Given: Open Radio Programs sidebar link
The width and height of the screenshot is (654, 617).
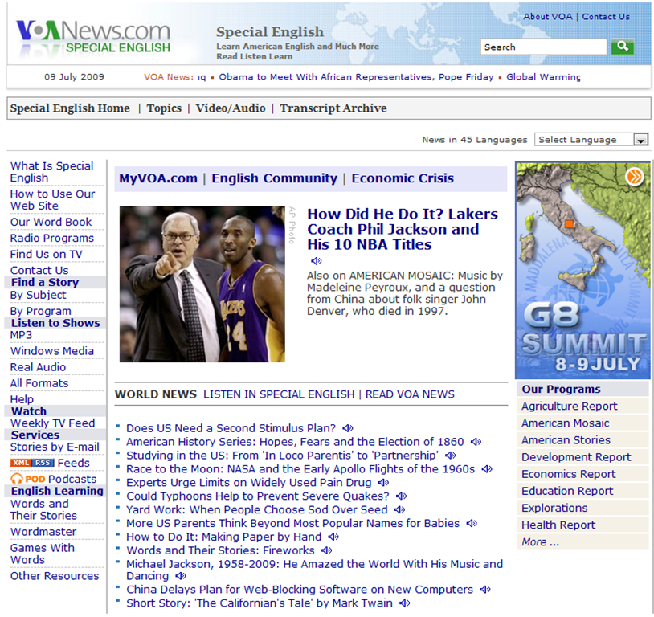Looking at the screenshot, I should point(52,239).
